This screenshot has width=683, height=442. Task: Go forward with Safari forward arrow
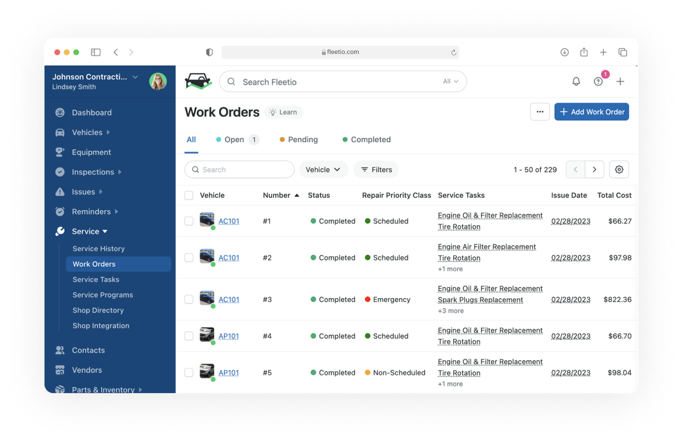[131, 52]
